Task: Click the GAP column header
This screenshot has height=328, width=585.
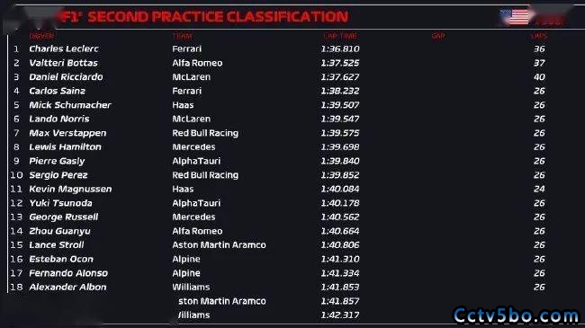Action: coord(438,36)
